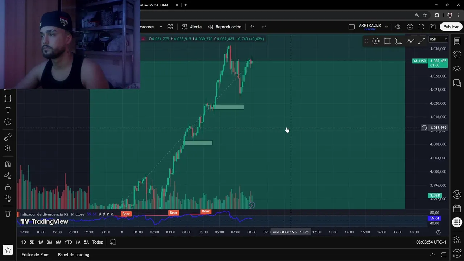This screenshot has height=261, width=464.
Task: Open the Editor de Pine tab
Action: 35,255
